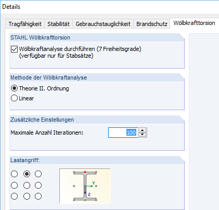Click the Wölbkrafttorsion tab
The width and height of the screenshot is (219, 210).
[x=194, y=23]
